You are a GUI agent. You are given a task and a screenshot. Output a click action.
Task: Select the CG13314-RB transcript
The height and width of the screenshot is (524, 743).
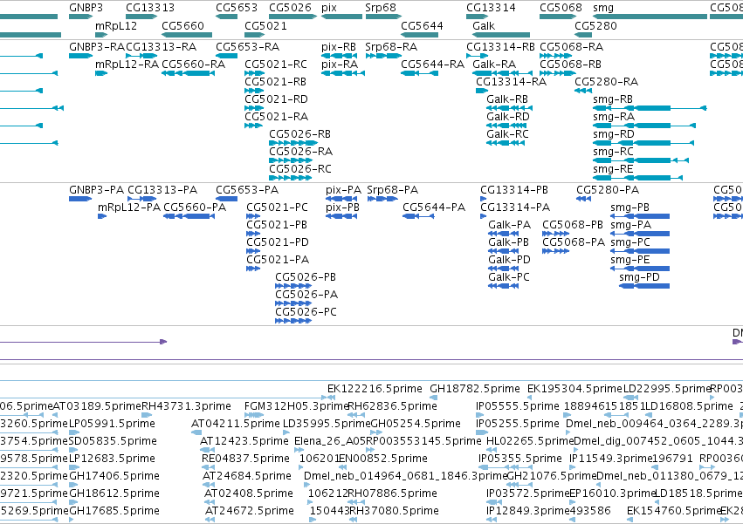click(x=477, y=56)
